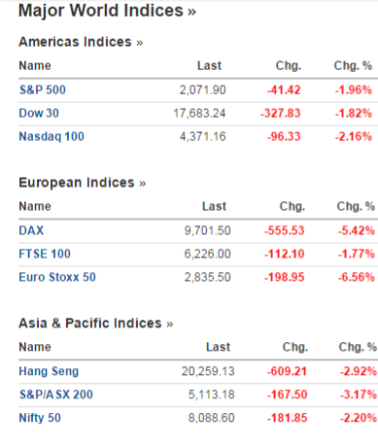
Task: Open the Major World Indices heading link
Action: [x=107, y=11]
